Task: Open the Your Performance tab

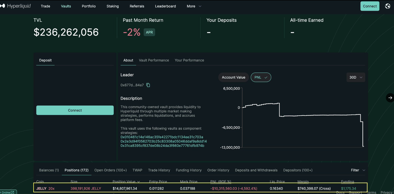Action: point(189,60)
